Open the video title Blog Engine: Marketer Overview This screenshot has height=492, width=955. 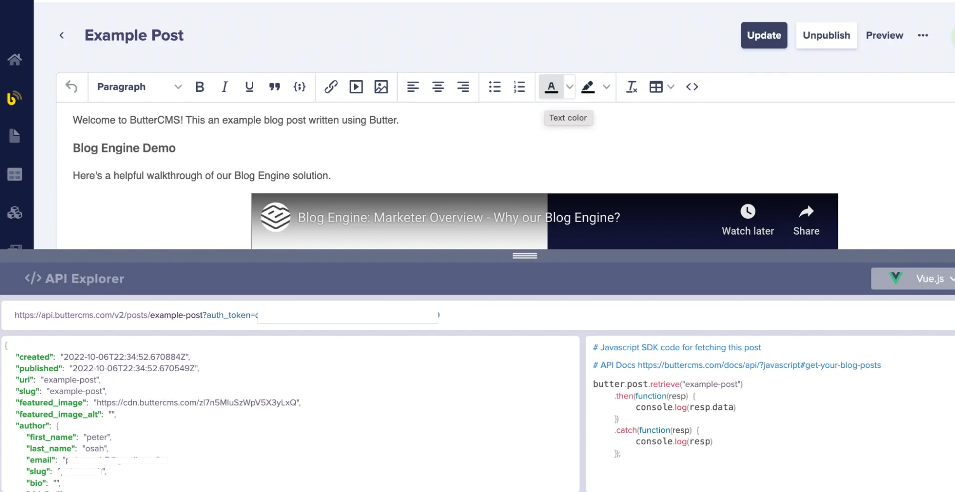[x=459, y=217]
